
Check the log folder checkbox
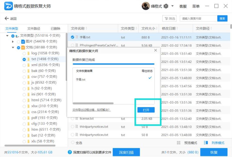tap(24, 53)
